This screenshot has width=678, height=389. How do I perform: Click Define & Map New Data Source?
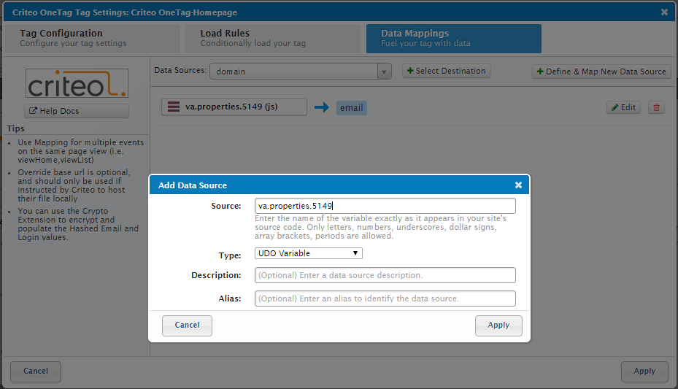(x=601, y=72)
